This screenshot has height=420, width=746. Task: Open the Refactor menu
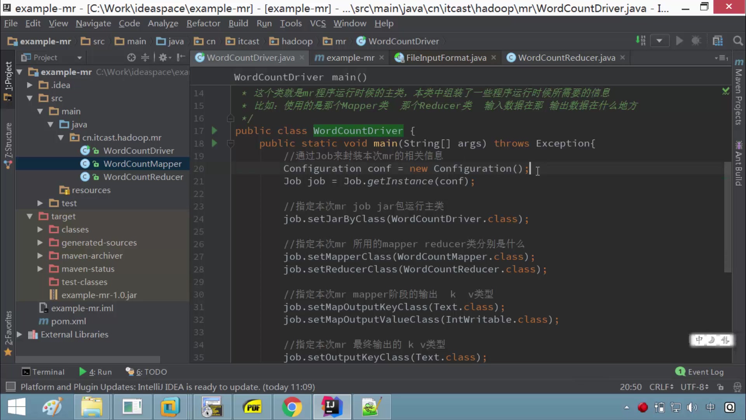tap(203, 23)
